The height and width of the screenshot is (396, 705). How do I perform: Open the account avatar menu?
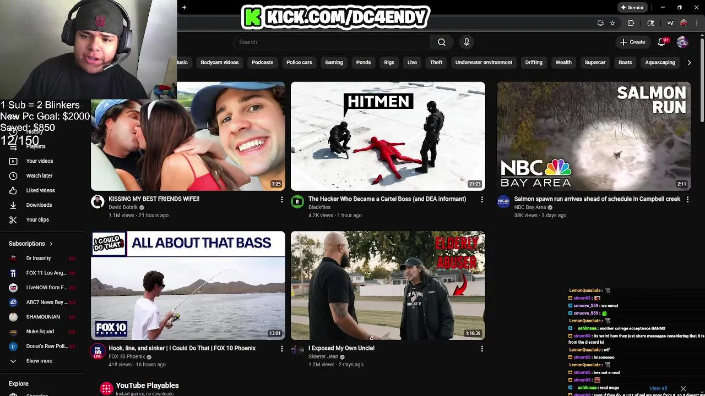(x=682, y=42)
